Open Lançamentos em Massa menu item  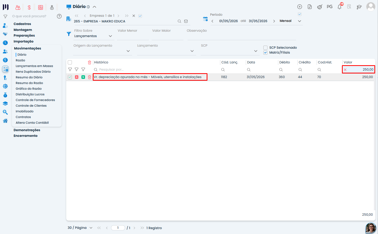pyautogui.click(x=34, y=66)
